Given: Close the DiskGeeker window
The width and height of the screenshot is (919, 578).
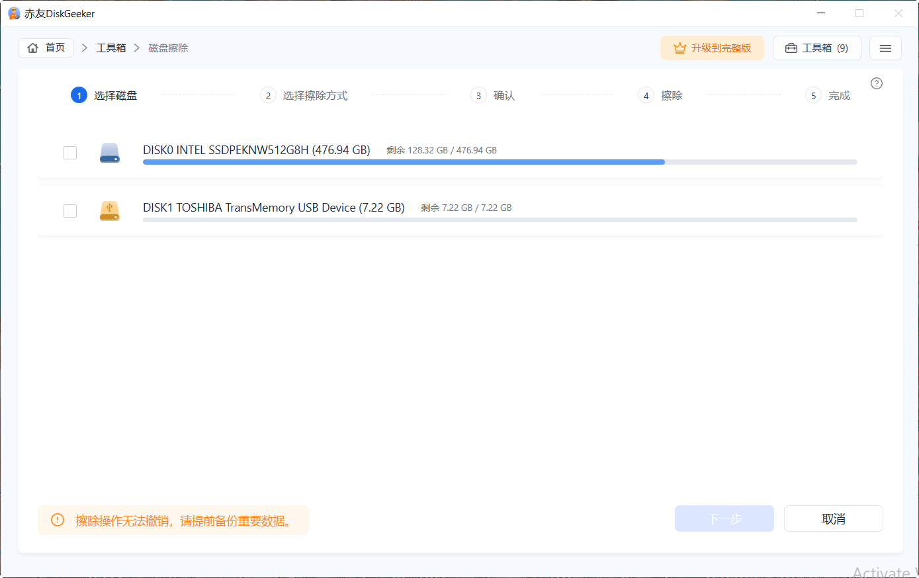Looking at the screenshot, I should click(x=898, y=13).
